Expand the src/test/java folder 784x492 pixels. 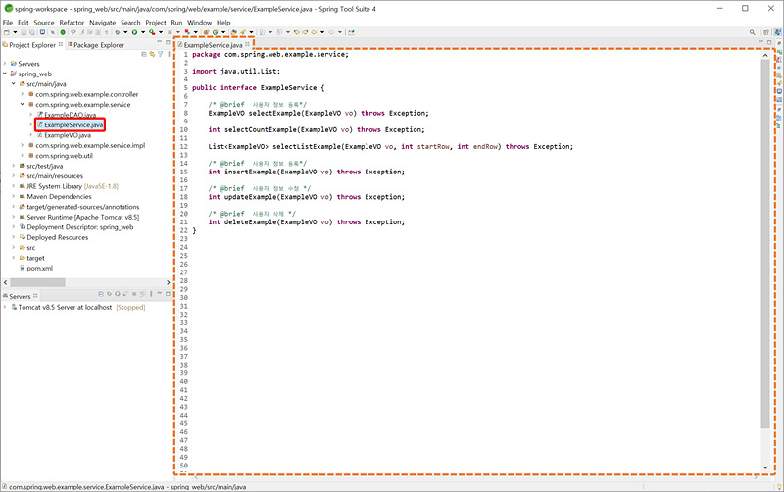[x=14, y=166]
